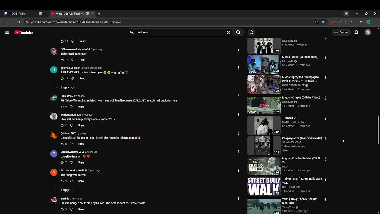Viewport: 380px width, 214px height.
Task: Open more options for @Urban_ENT comment
Action: [239, 133]
